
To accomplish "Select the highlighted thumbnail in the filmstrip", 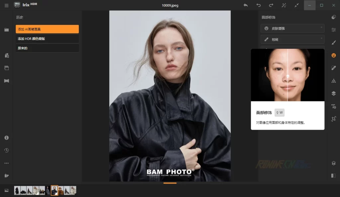I will pos(54,191).
